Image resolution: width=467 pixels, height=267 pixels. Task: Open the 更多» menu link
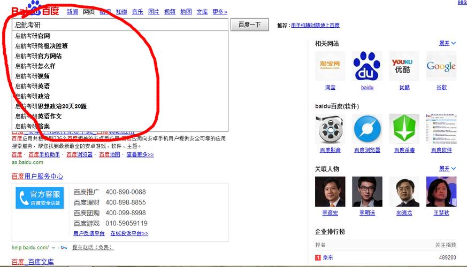coord(220,12)
